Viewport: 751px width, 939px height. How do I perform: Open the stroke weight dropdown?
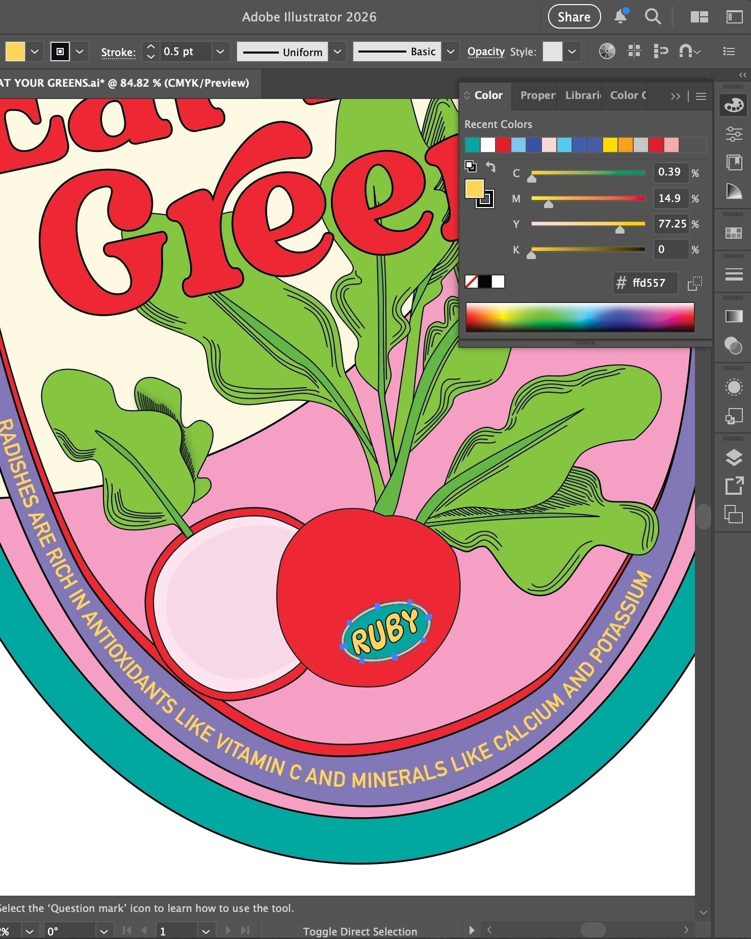tap(220, 52)
